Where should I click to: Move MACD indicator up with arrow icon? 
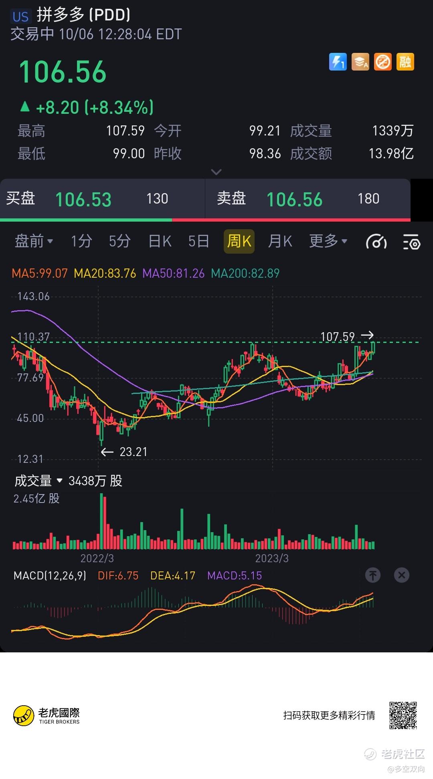(373, 575)
